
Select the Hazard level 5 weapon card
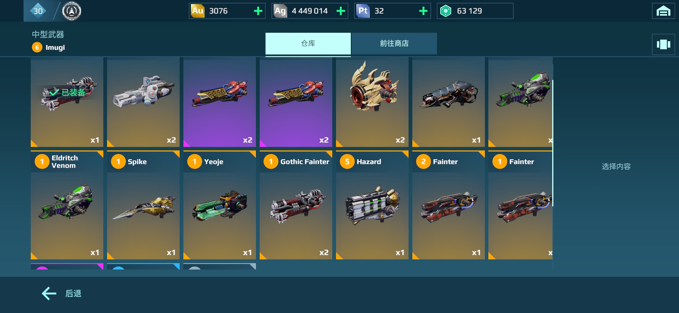(372, 205)
